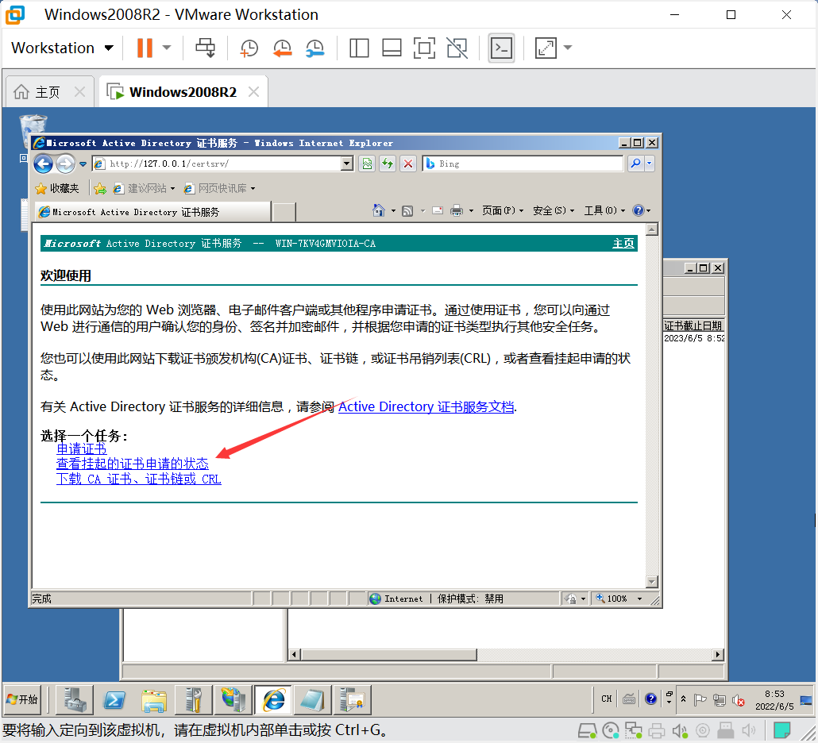Click the stretch guest display icon
Screen dimensions: 818x743
coord(546,48)
